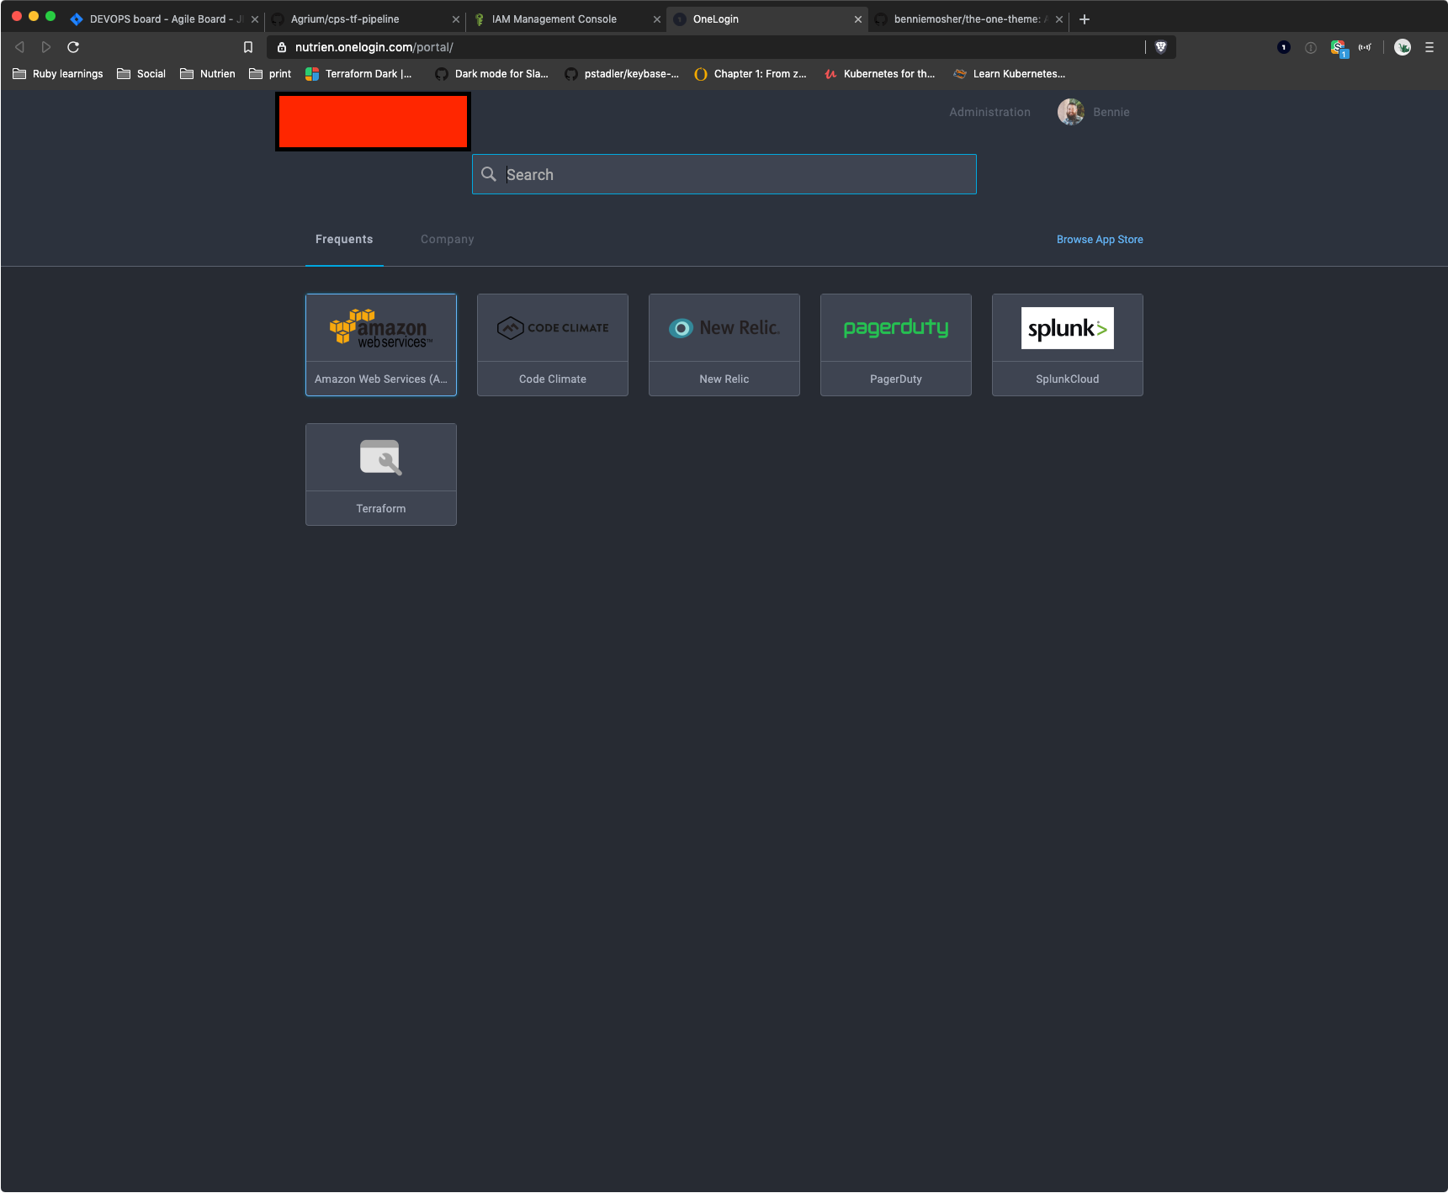1448x1193 pixels.
Task: Click the red company logo in header
Action: pos(373,122)
